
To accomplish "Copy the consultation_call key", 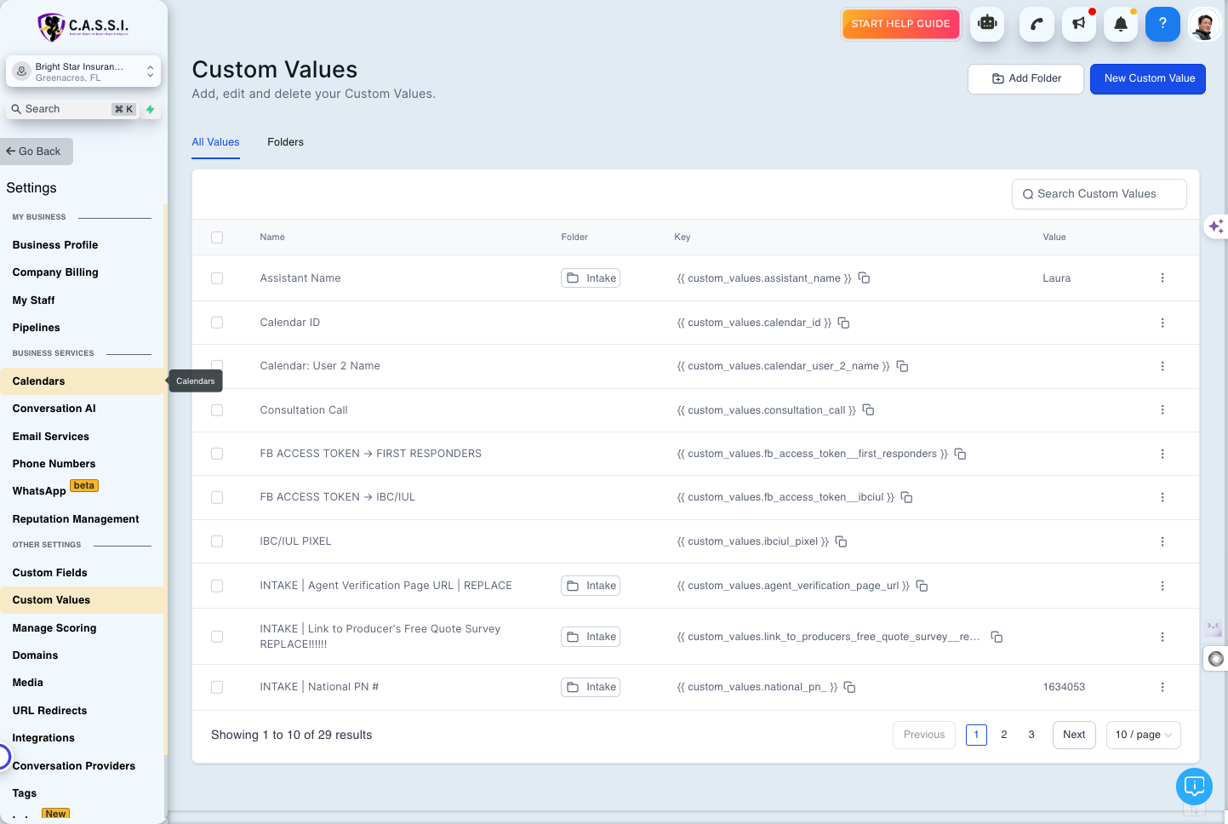I will click(869, 409).
